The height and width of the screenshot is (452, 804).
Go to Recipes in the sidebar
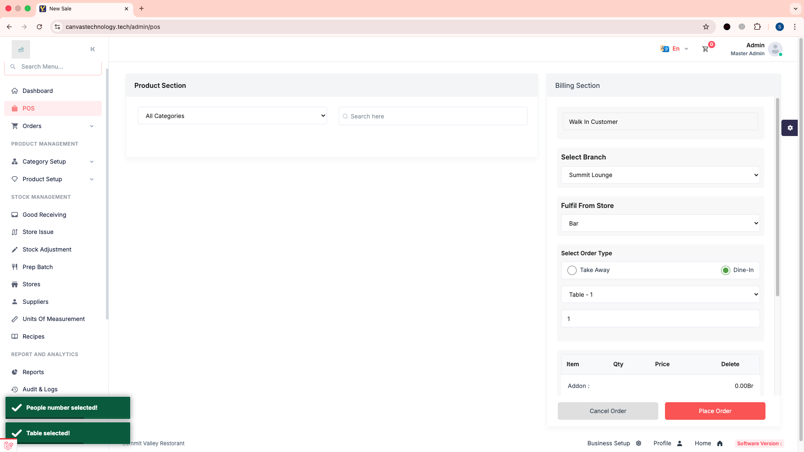pyautogui.click(x=33, y=336)
